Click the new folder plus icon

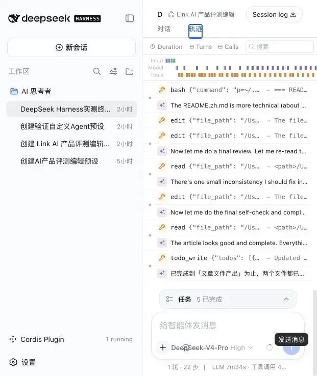pos(130,71)
